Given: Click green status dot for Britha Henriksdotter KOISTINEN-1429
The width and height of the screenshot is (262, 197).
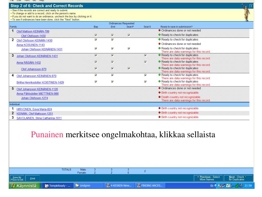Looking at the screenshot, I should coord(159,81).
